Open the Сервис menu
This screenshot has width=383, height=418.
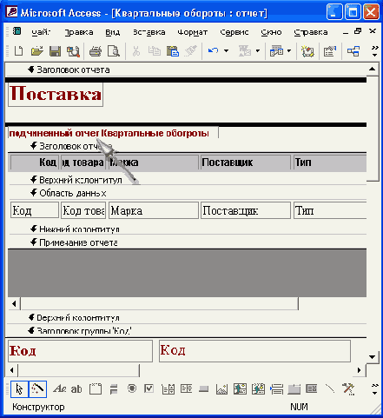[x=234, y=32]
